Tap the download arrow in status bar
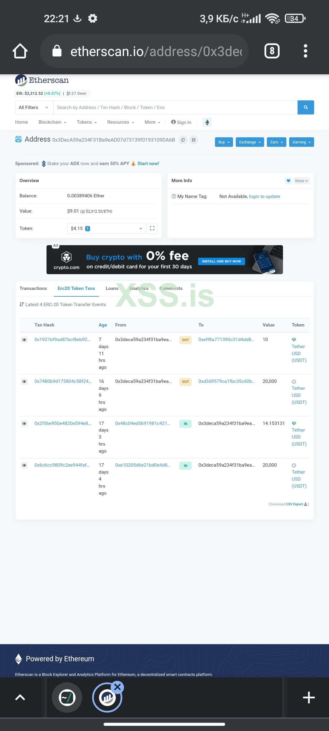Image resolution: width=329 pixels, height=731 pixels. [78, 18]
